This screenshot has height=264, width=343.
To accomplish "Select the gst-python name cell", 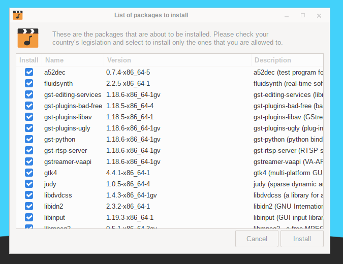I will 60,140.
